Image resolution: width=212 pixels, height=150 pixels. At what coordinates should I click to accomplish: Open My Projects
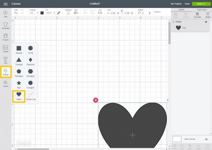176,4
